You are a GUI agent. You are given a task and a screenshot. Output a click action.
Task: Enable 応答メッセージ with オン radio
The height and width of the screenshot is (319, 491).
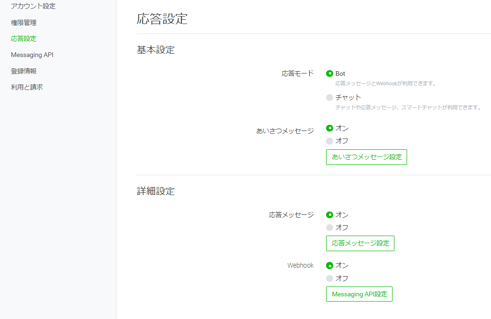(x=329, y=215)
